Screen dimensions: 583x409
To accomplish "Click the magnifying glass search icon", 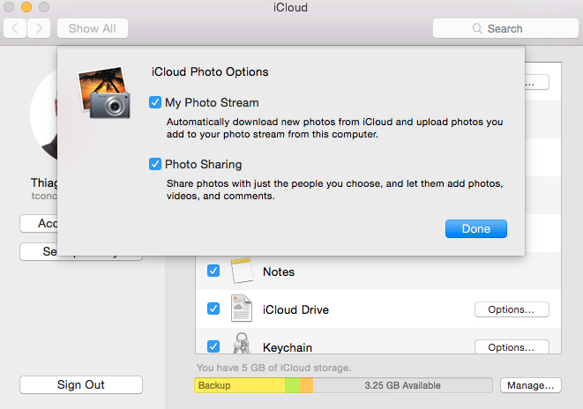I will tap(477, 28).
